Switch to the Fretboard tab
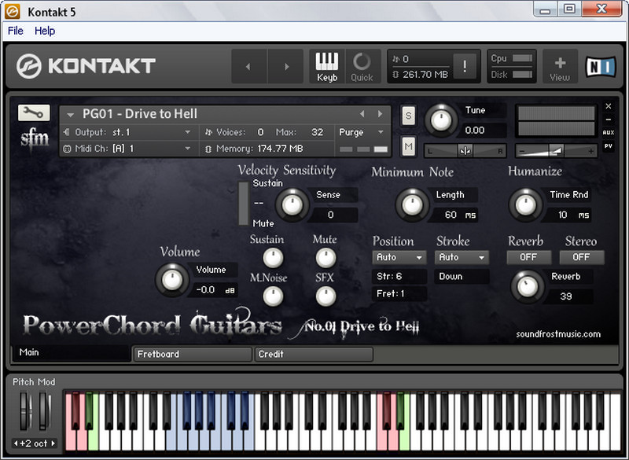The height and width of the screenshot is (460, 629). coord(192,355)
